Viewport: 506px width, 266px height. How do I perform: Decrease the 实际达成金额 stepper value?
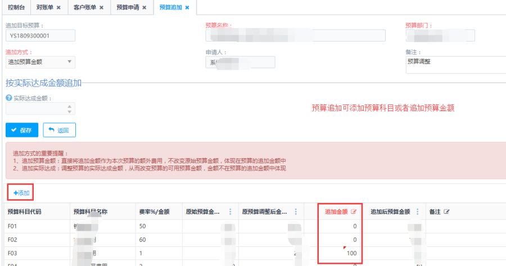point(70,111)
